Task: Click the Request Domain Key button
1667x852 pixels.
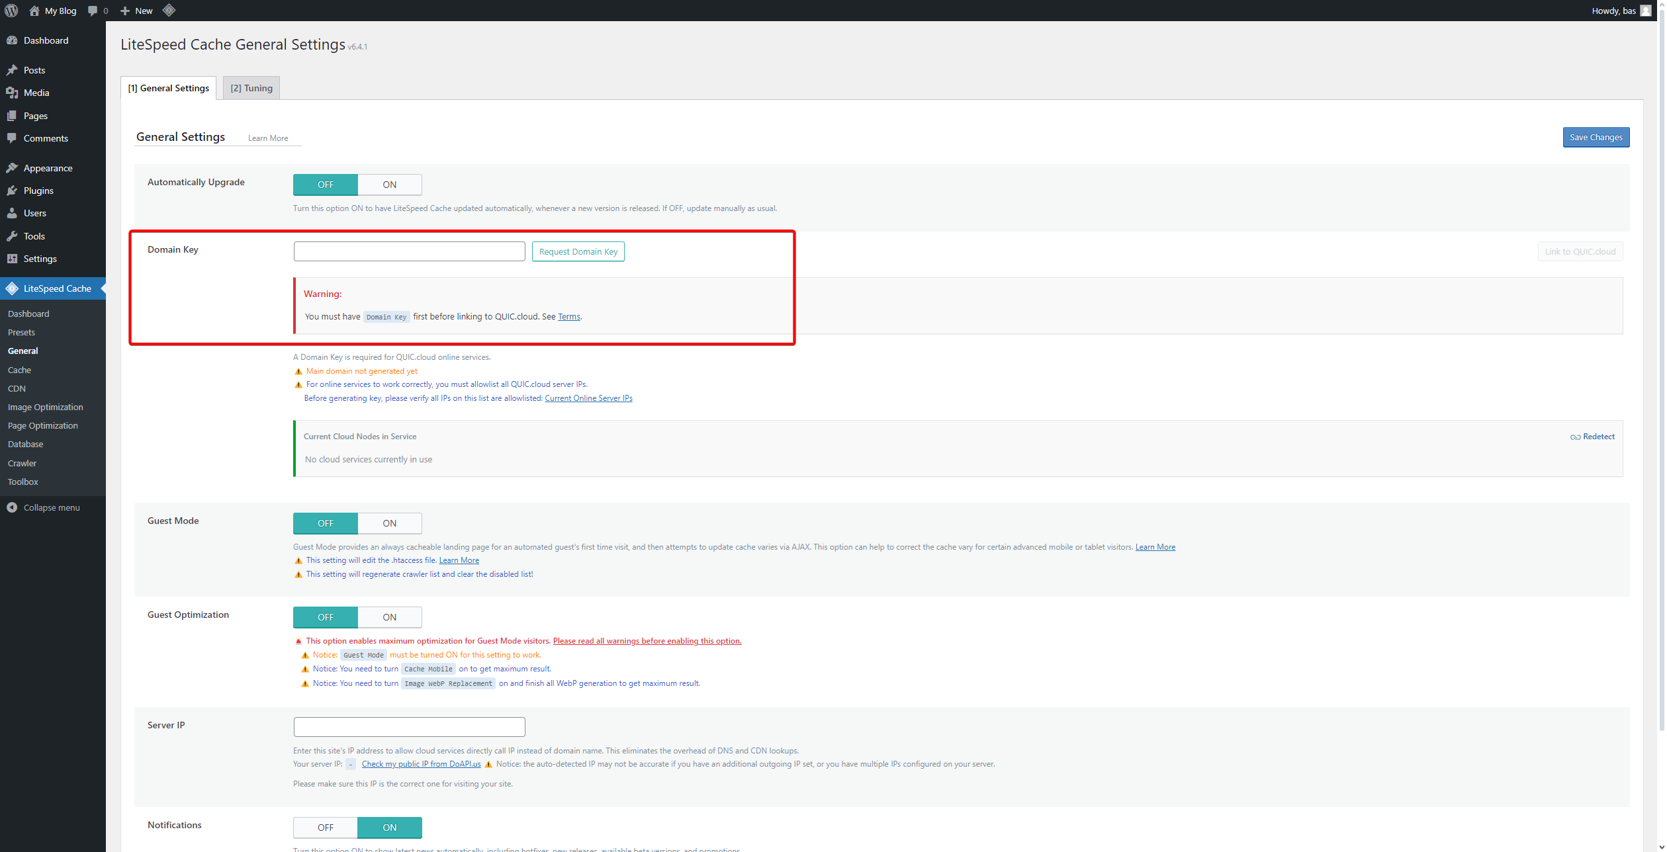Action: [x=578, y=251]
